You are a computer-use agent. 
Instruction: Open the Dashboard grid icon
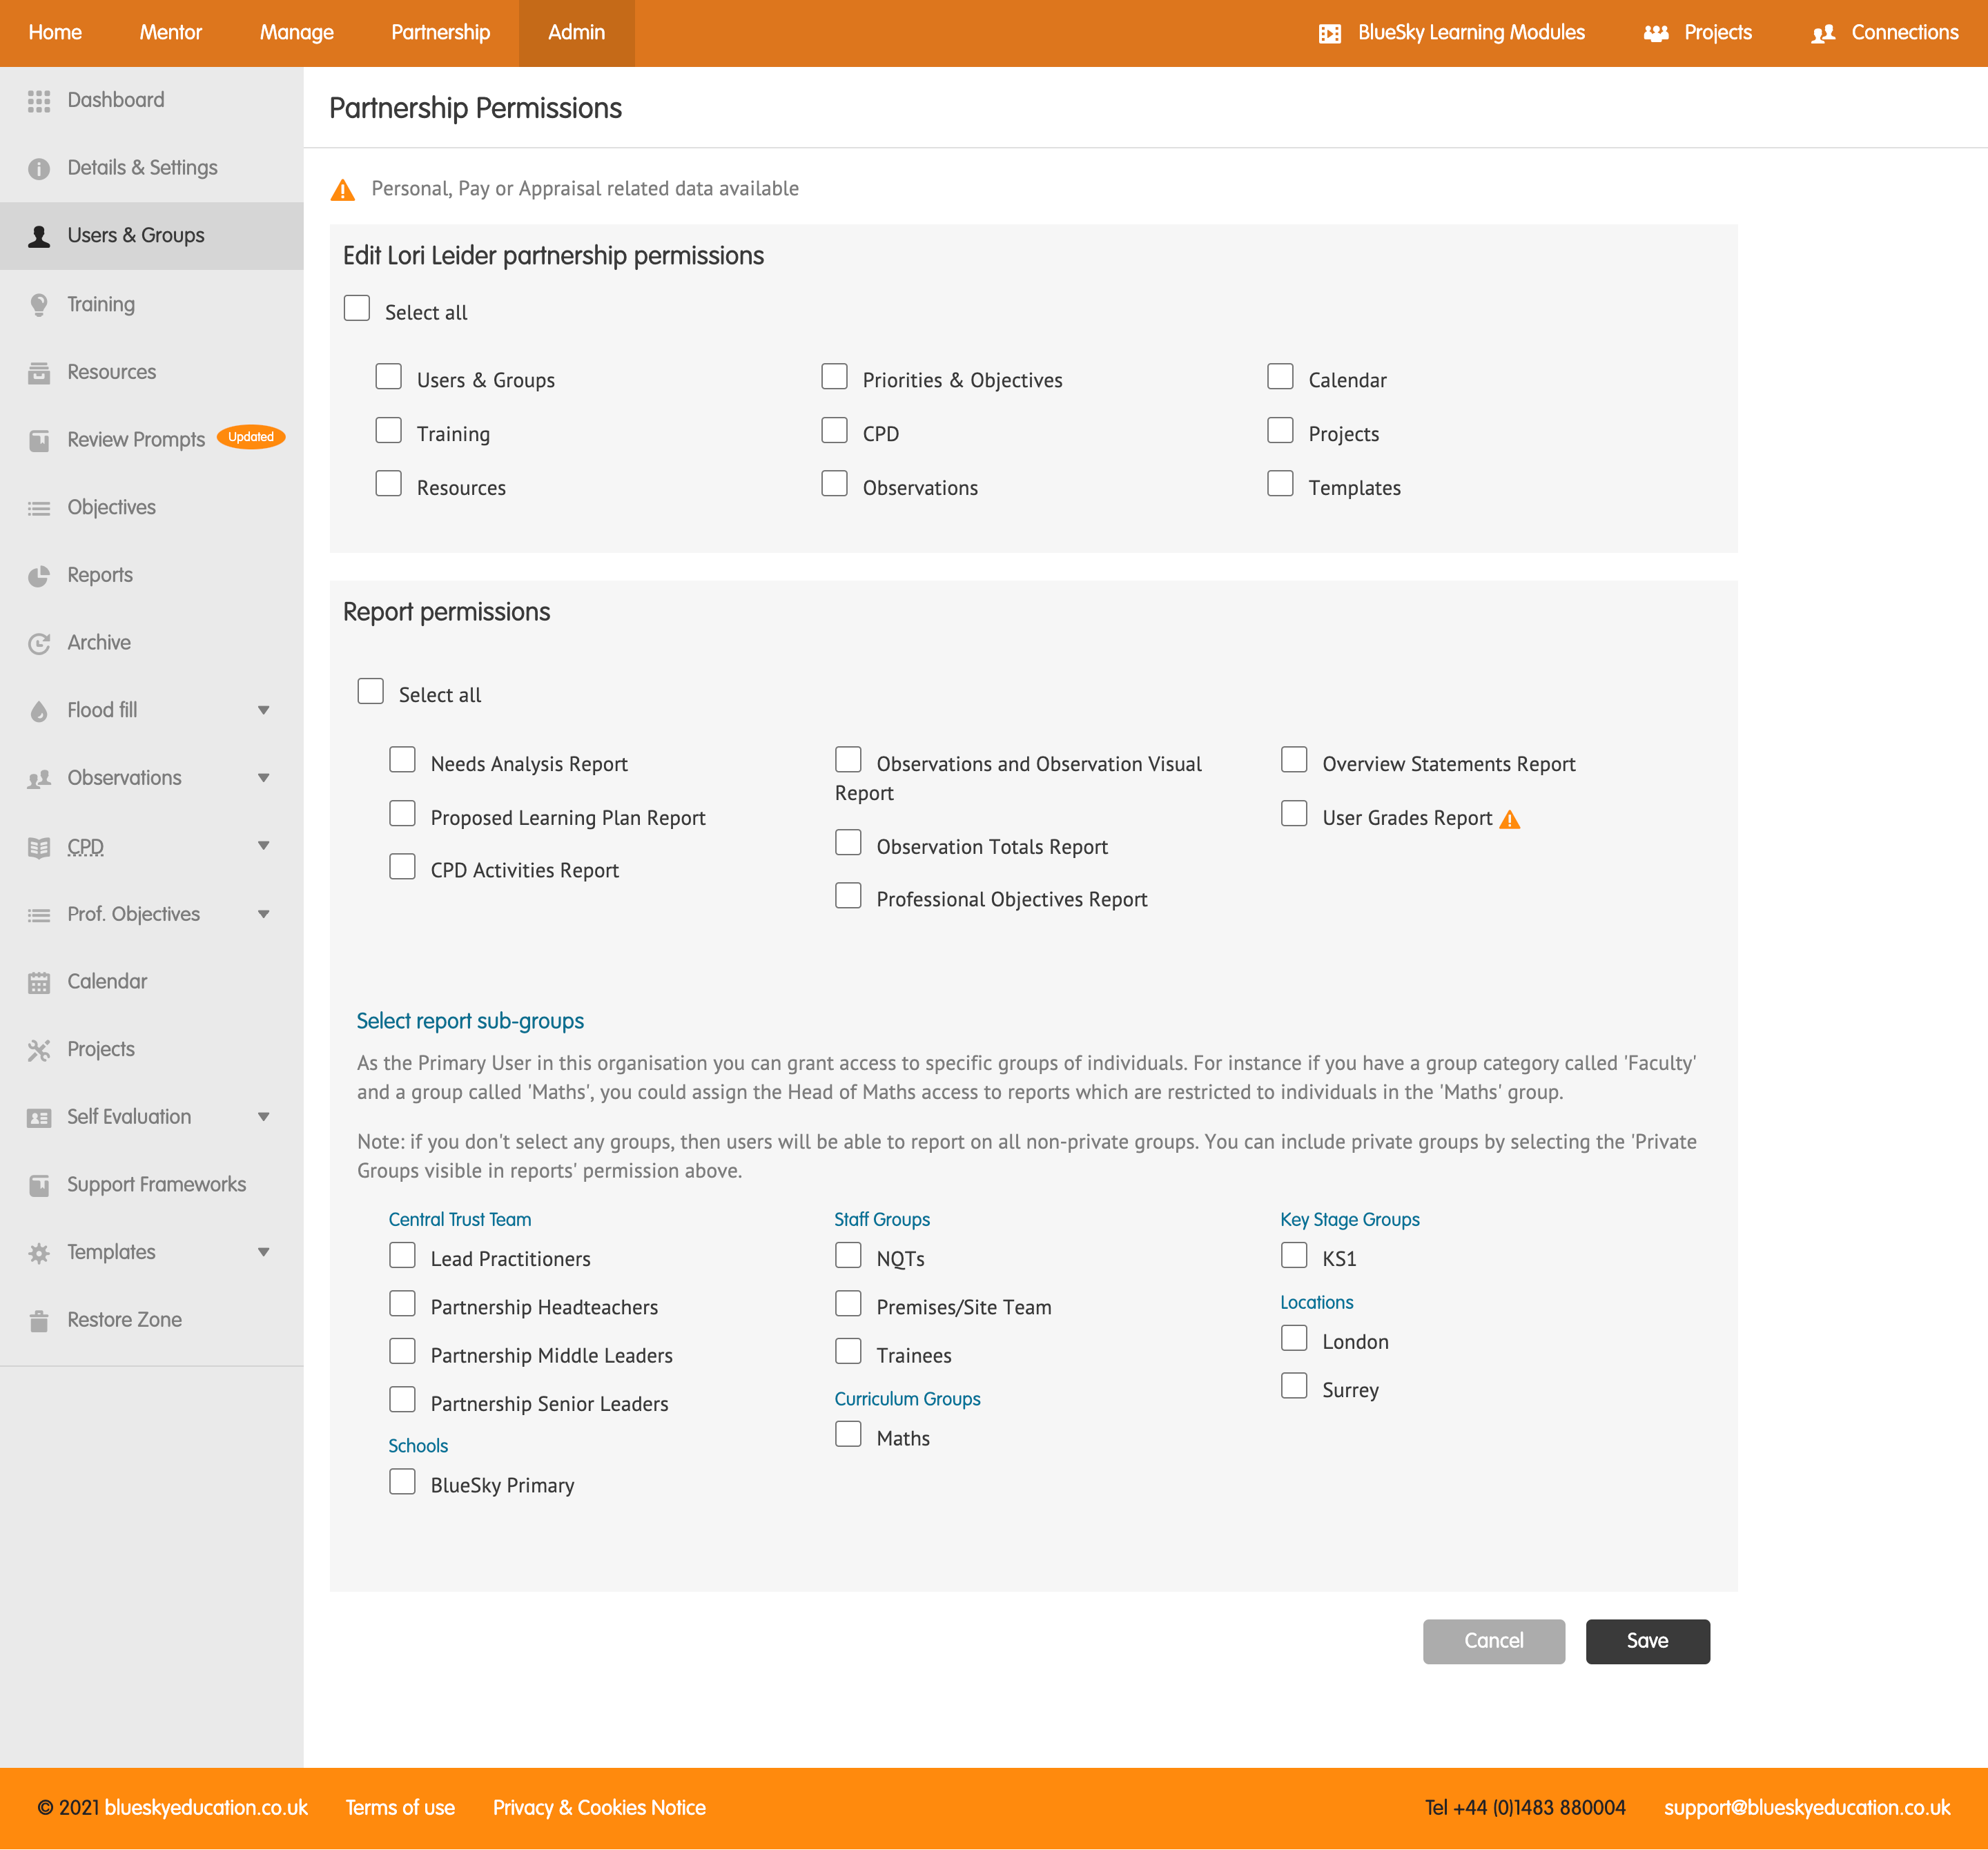click(x=39, y=101)
